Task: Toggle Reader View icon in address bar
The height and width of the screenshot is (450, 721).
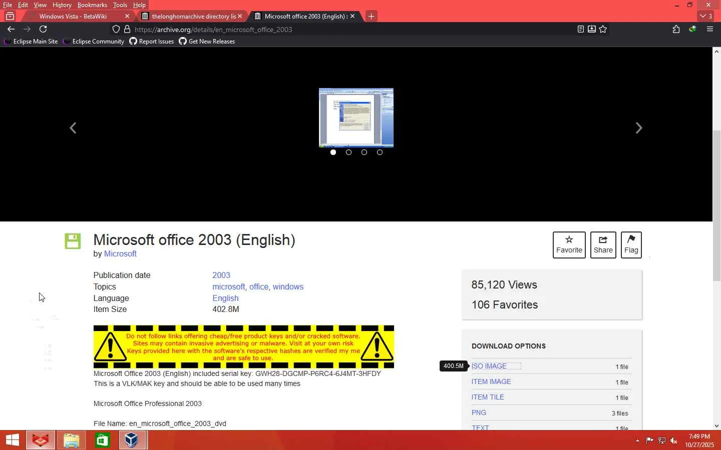Action: pyautogui.click(x=581, y=29)
